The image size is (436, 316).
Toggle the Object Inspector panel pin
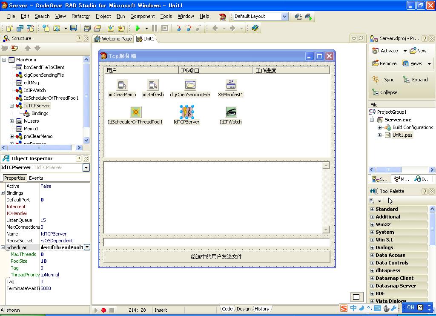[x=79, y=158]
